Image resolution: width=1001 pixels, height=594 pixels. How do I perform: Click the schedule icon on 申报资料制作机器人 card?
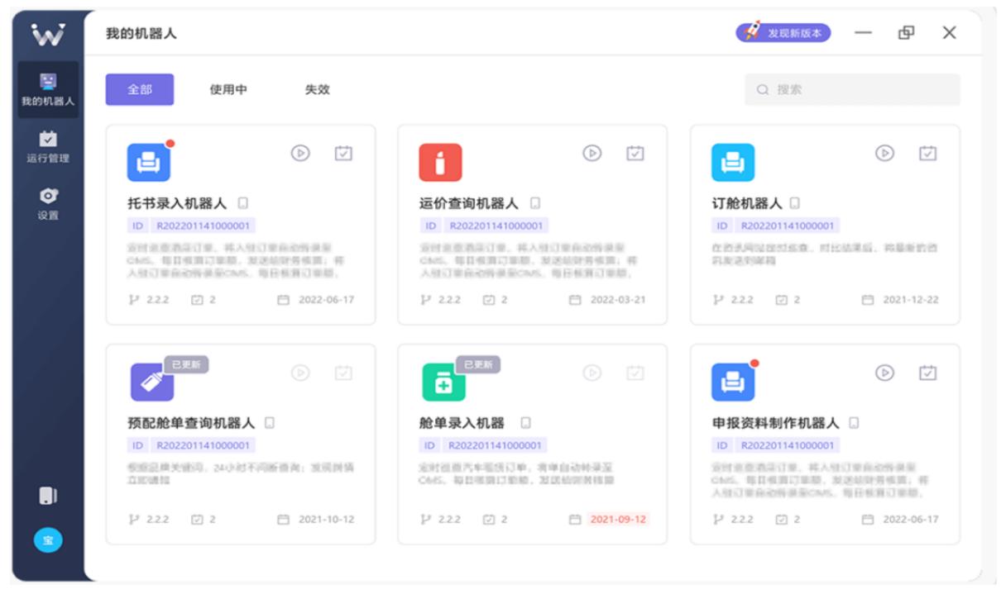(928, 372)
